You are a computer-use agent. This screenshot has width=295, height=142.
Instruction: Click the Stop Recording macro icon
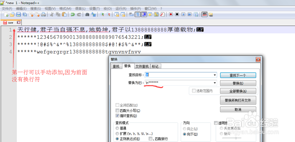click(177, 14)
